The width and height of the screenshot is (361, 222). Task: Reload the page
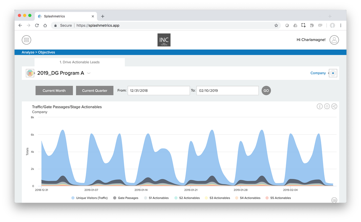pos(37,26)
